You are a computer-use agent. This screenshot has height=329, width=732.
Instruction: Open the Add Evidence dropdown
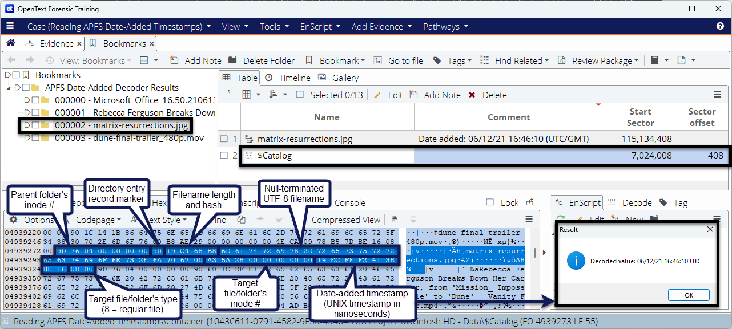coord(381,26)
